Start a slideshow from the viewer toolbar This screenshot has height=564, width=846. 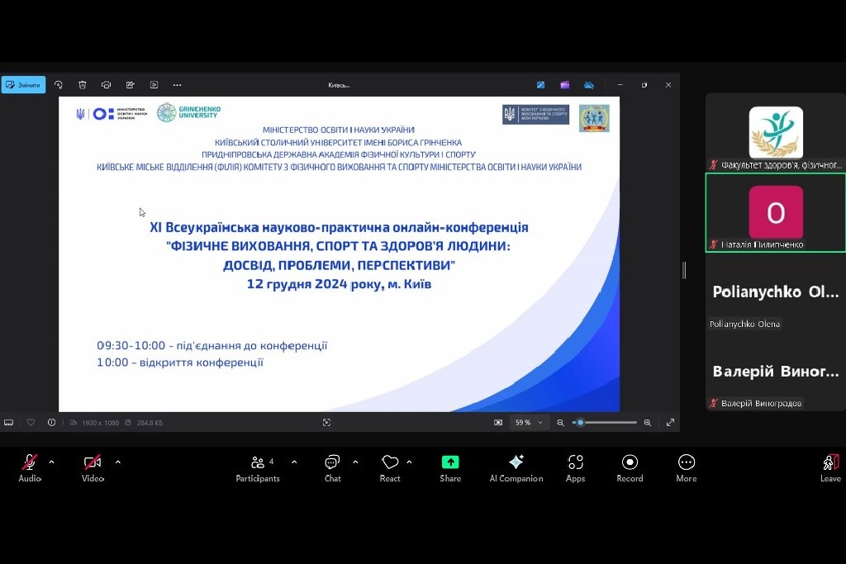pyautogui.click(x=154, y=83)
